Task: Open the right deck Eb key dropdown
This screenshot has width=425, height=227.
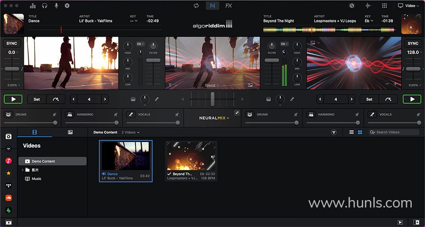Action: [x=369, y=21]
